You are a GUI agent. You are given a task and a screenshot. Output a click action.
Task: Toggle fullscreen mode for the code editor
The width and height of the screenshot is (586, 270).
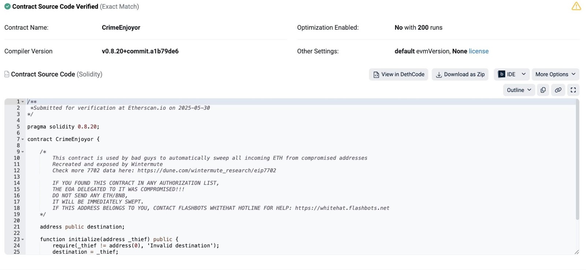[x=573, y=90]
